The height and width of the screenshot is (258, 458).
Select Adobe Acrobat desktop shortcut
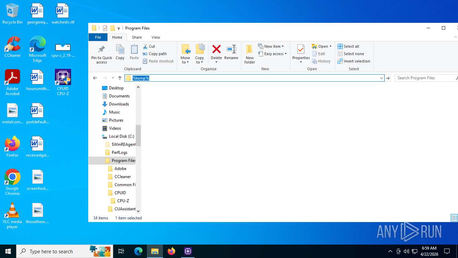pos(12,83)
